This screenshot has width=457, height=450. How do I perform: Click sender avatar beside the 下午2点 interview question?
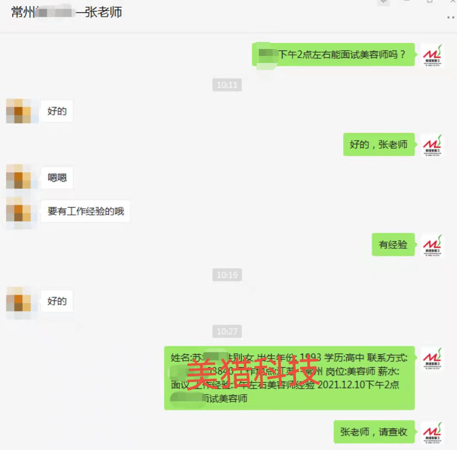432,55
